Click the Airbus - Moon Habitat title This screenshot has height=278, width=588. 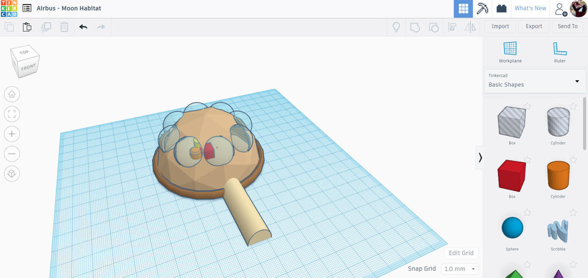coord(69,8)
